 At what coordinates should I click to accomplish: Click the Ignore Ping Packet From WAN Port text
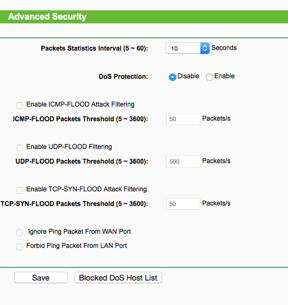pyautogui.click(x=79, y=232)
